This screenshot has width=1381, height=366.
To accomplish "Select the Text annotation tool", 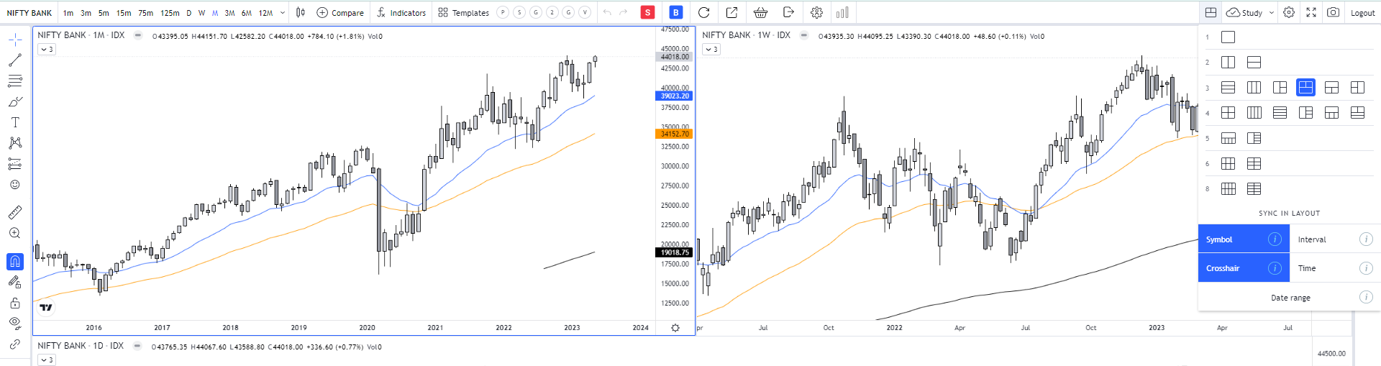I will click(x=15, y=122).
